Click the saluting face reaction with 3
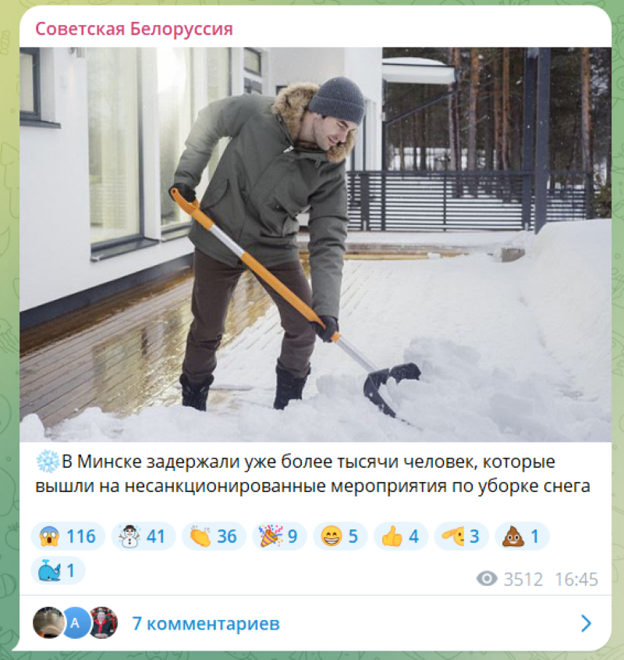The height and width of the screenshot is (660, 624). pyautogui.click(x=461, y=537)
